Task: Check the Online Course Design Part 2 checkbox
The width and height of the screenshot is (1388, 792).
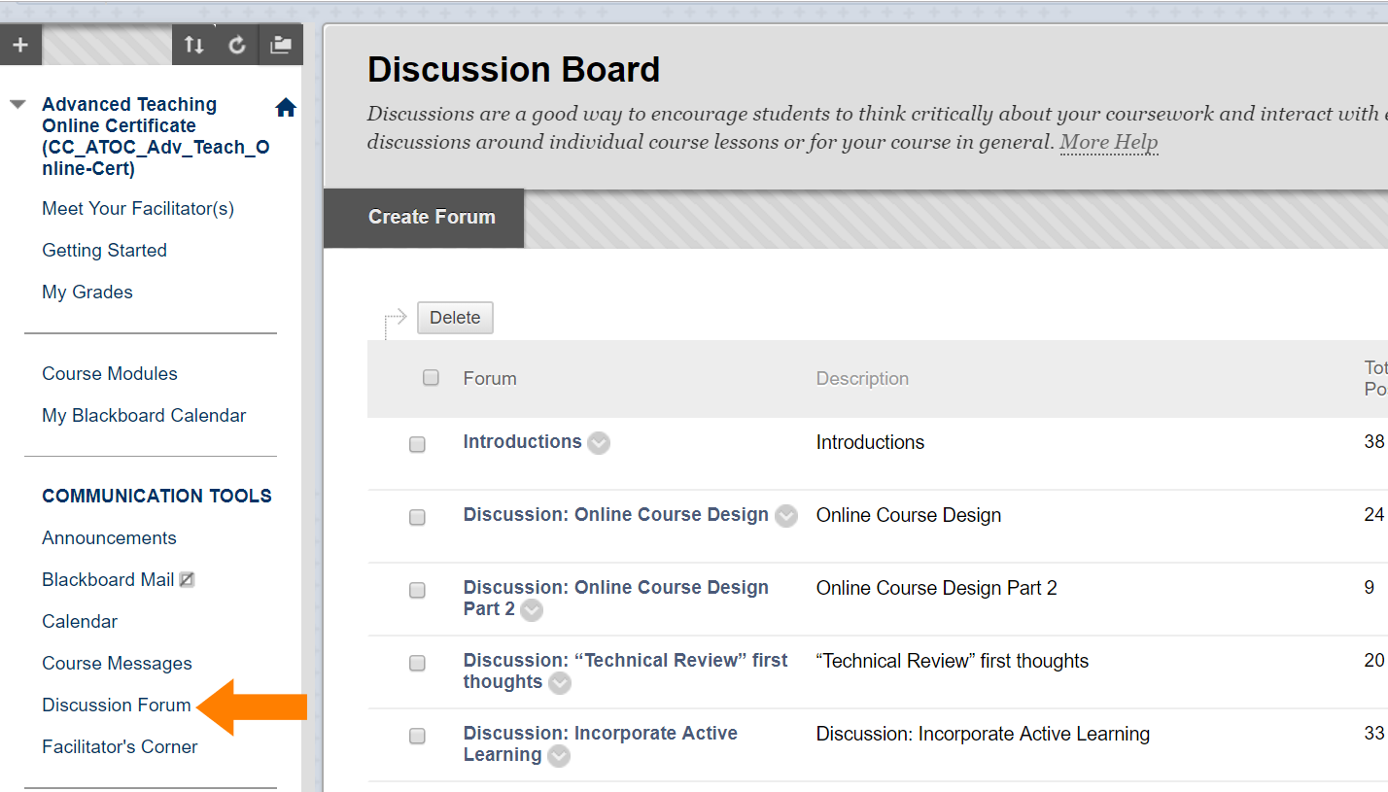Action: (417, 590)
